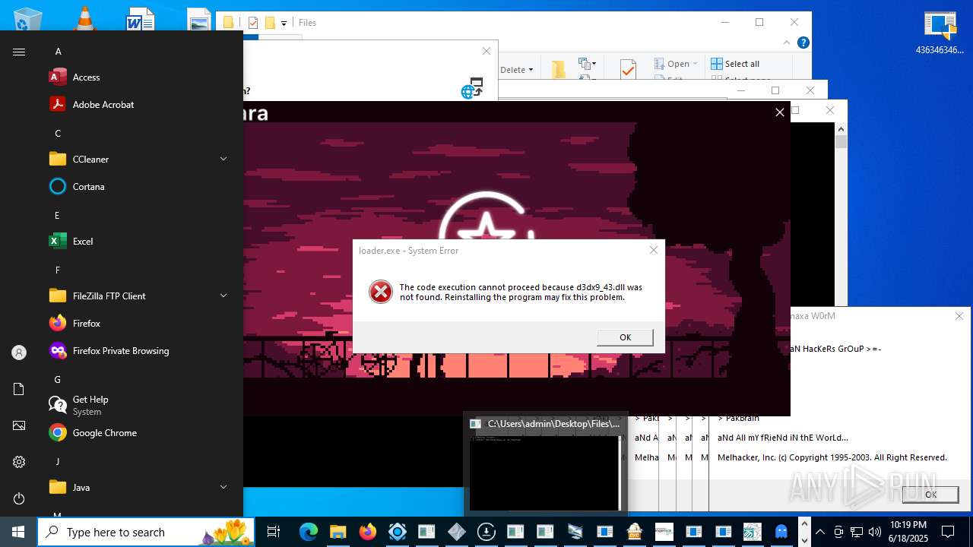Jump to letter A app group header
Screen dimensions: 973x547
(58, 51)
